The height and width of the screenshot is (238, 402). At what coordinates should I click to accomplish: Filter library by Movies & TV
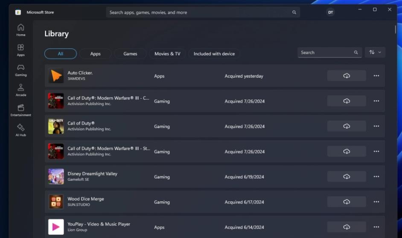(x=167, y=54)
